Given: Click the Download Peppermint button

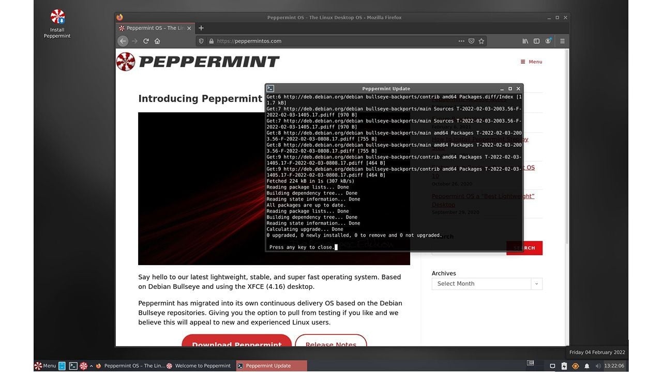Looking at the screenshot, I should coord(237,342).
